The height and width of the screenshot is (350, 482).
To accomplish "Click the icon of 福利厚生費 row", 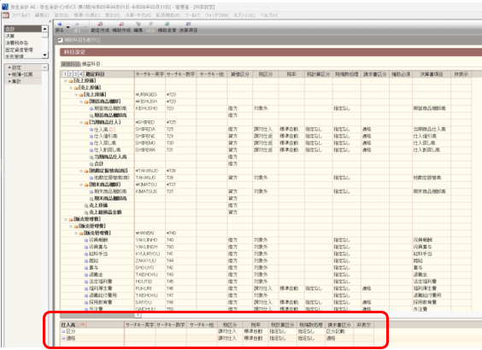I will [x=86, y=289].
